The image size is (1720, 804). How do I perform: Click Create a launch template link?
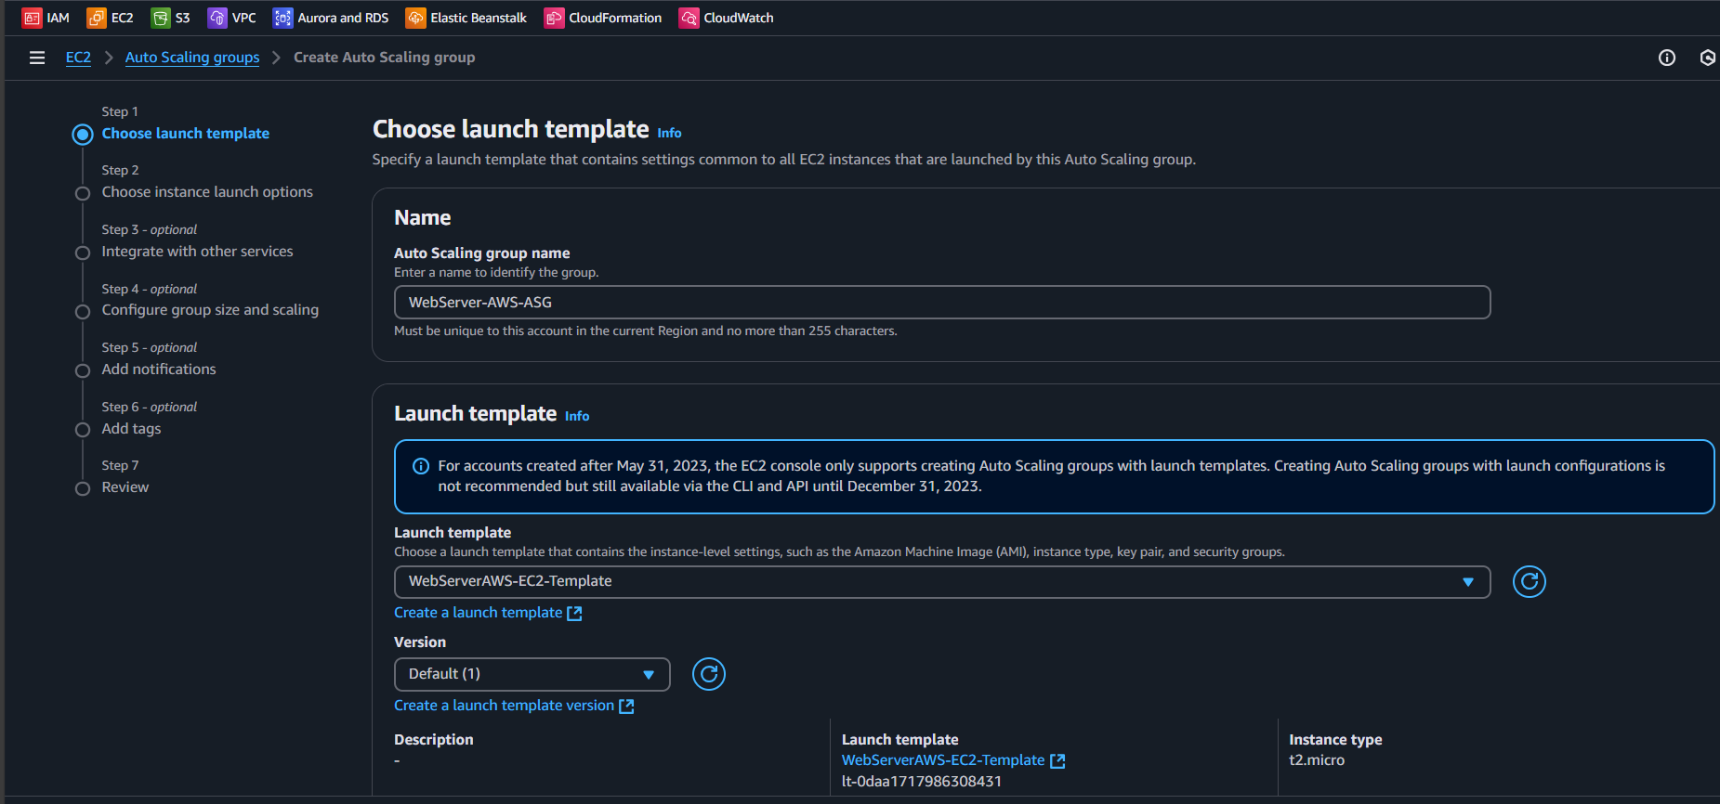(478, 613)
